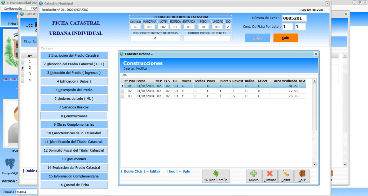Click the Cod. Contribuyente de Rentas field
Viewport: 368px width, 196px height.
[x=155, y=38]
